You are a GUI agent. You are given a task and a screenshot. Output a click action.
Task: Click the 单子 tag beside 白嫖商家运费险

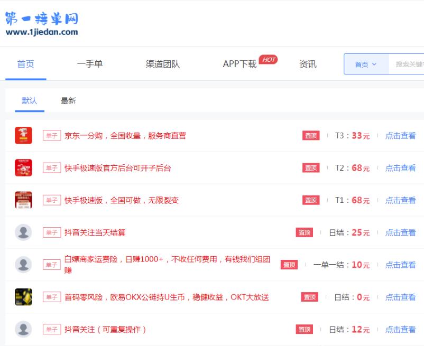(52, 264)
